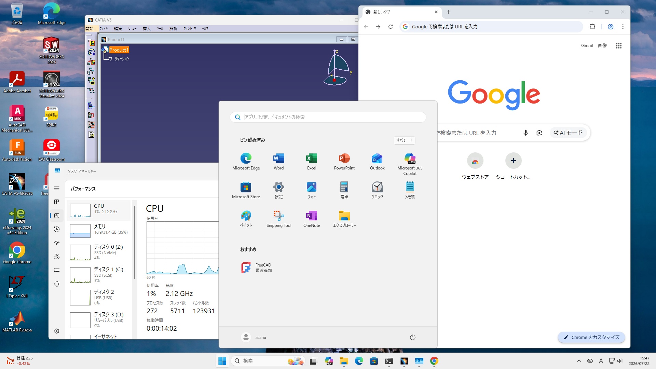Open Startup apps gauge icon in Task Manager
Image resolution: width=656 pixels, height=369 pixels.
pos(57,243)
